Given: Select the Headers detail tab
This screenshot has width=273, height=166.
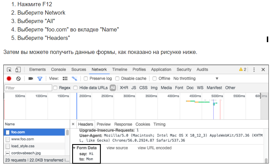Looking at the screenshot, I should [x=85, y=124].
